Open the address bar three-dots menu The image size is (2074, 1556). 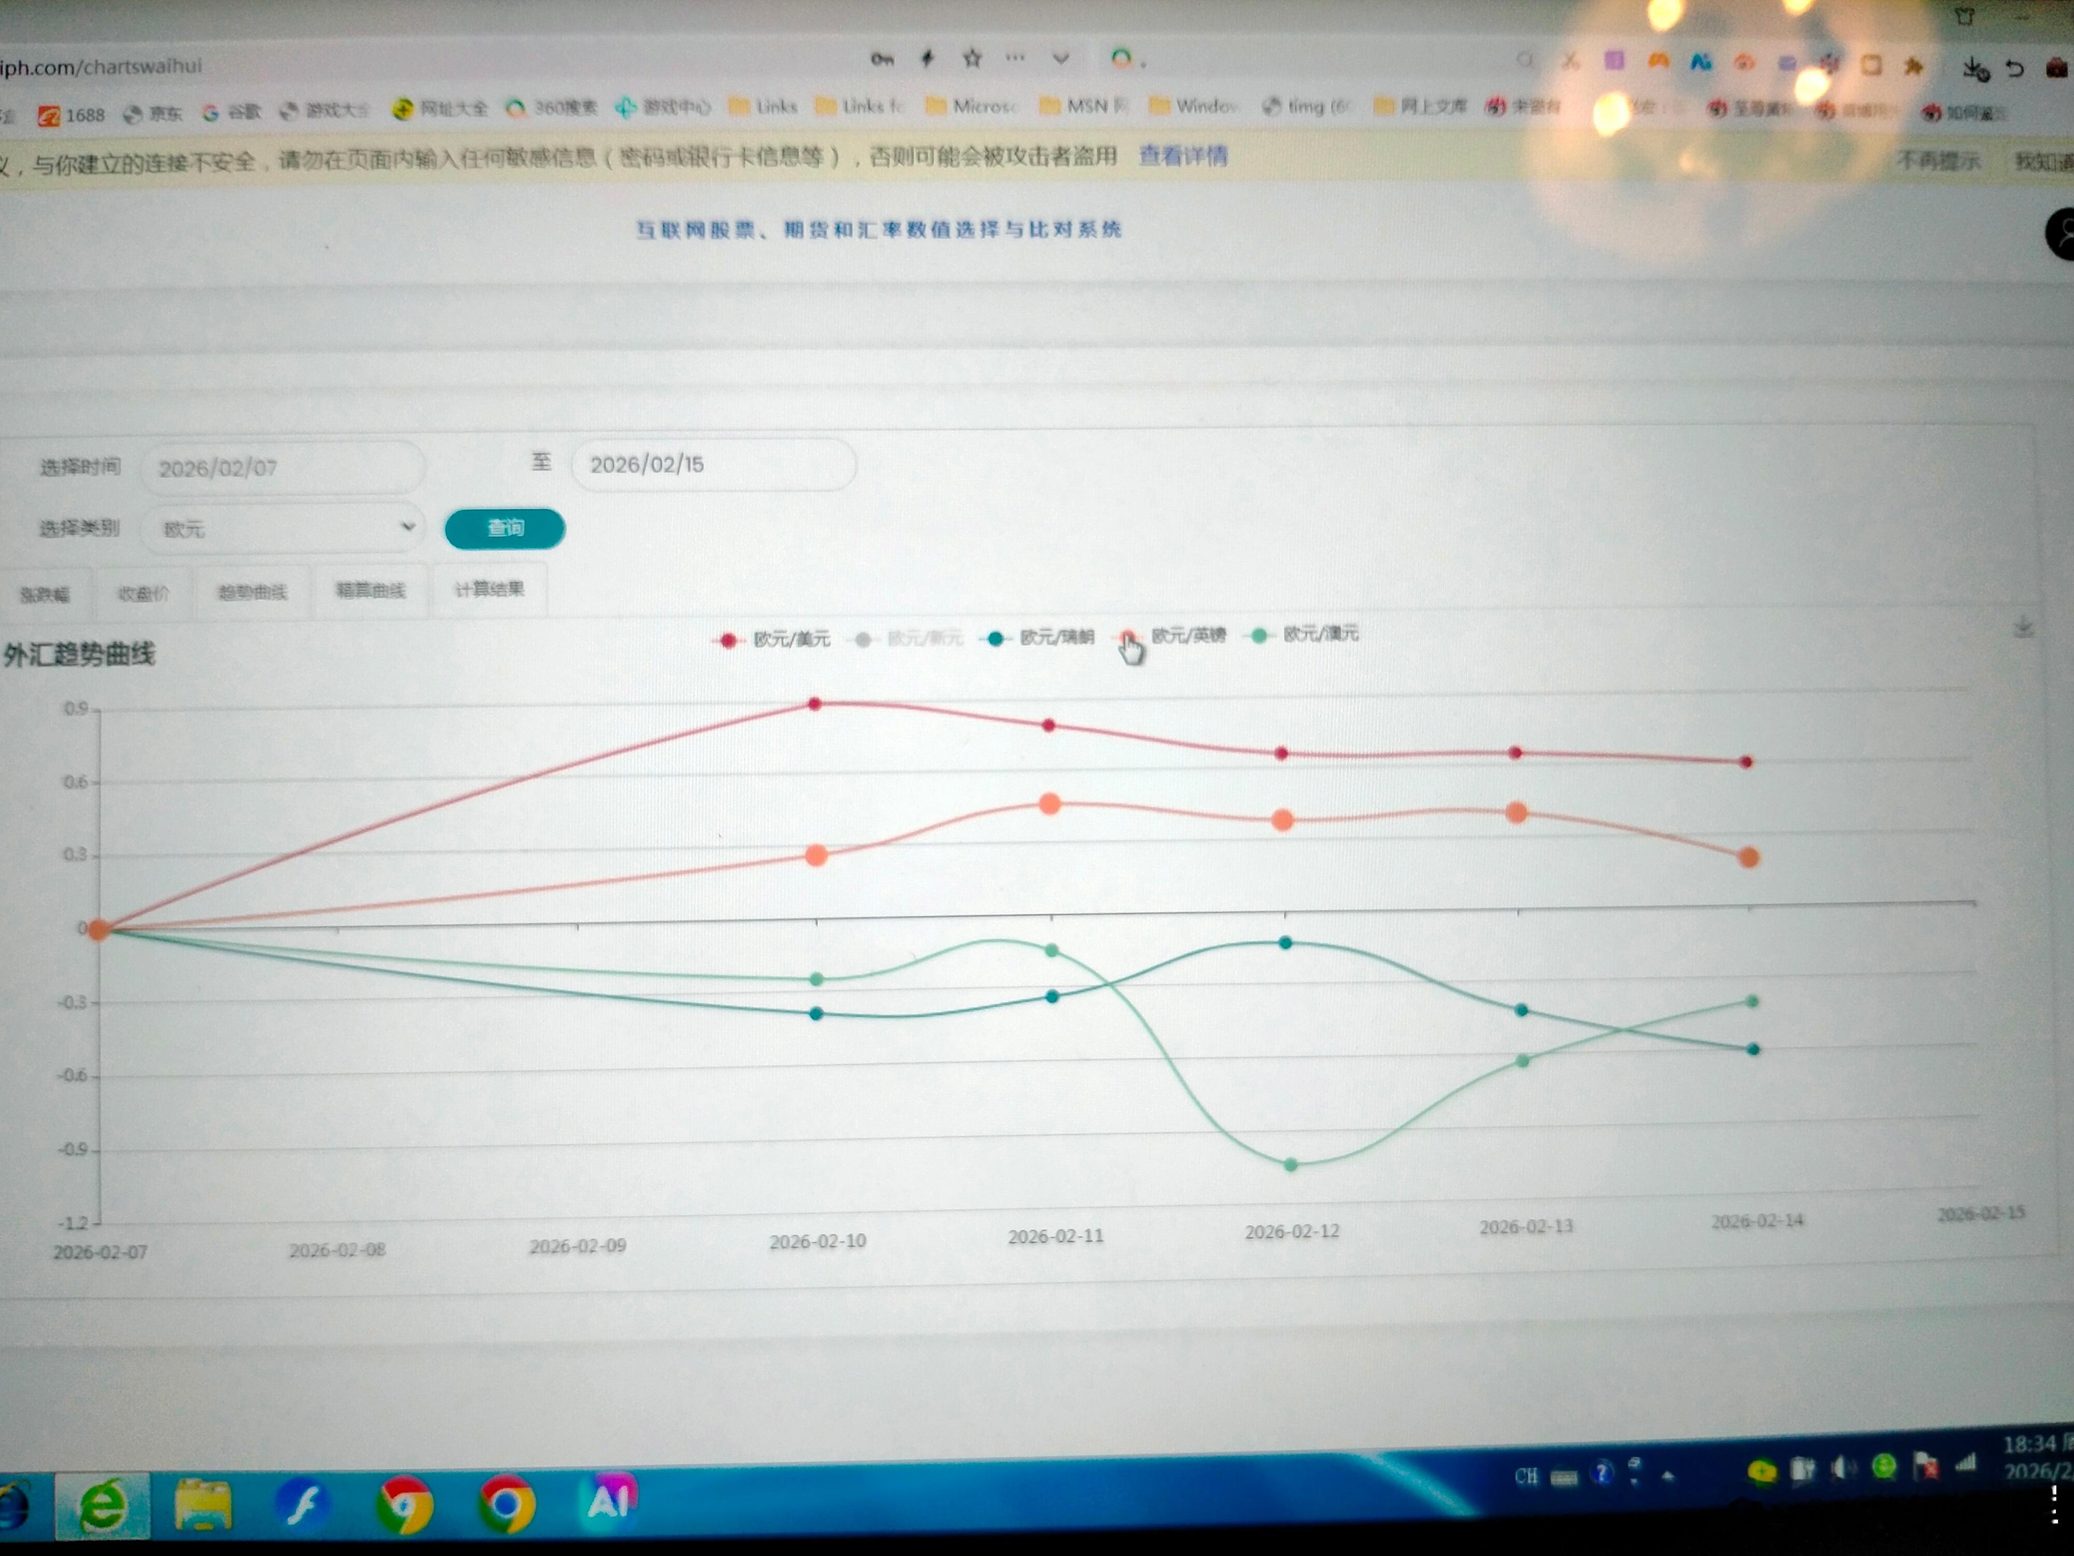tap(1015, 58)
